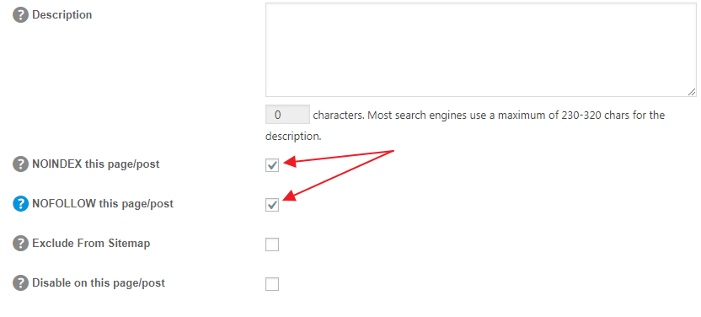Click the search engine character limit hint text
Image resolution: width=701 pixels, height=317 pixels.
465,126
